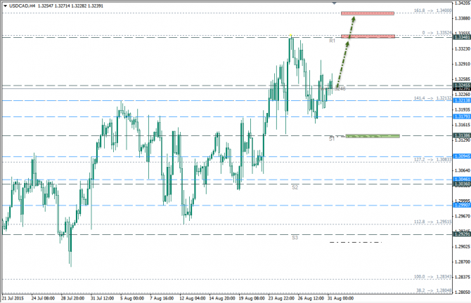
Task: Click the blue 1.31793 price tag
Action: point(462,116)
